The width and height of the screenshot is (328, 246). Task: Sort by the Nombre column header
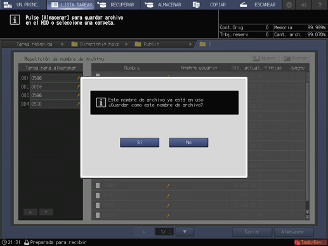point(132,68)
